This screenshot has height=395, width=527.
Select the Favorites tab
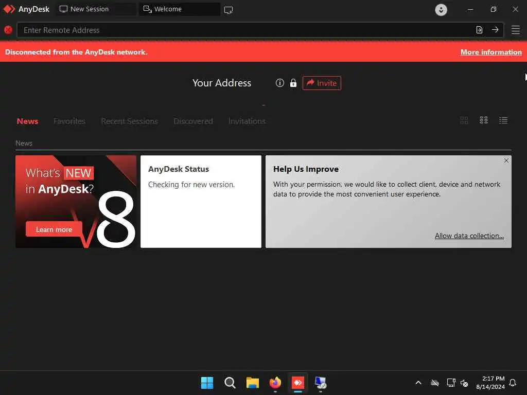[69, 121]
